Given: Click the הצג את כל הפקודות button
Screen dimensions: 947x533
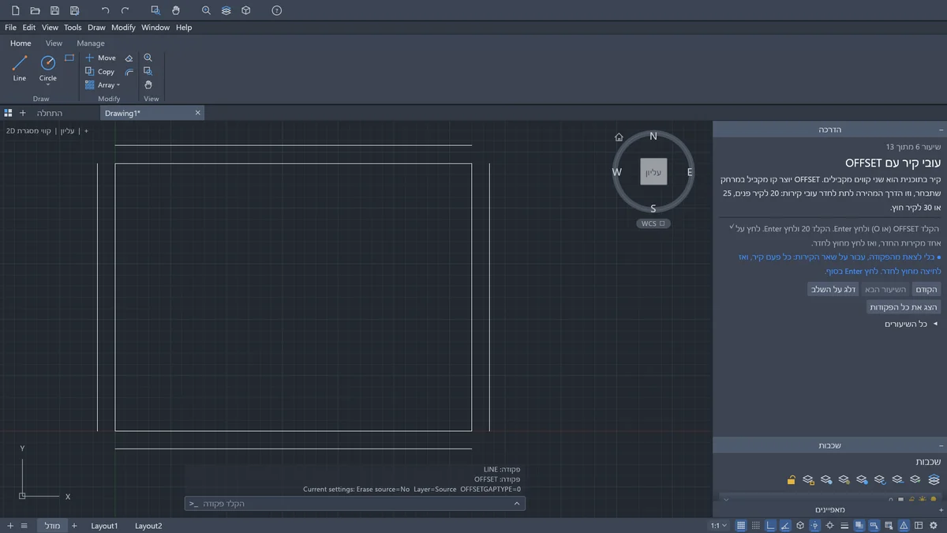Looking at the screenshot, I should [x=904, y=307].
